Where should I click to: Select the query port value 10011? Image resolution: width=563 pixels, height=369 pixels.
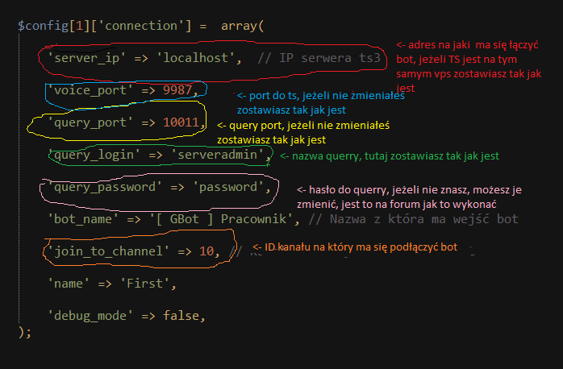182,122
